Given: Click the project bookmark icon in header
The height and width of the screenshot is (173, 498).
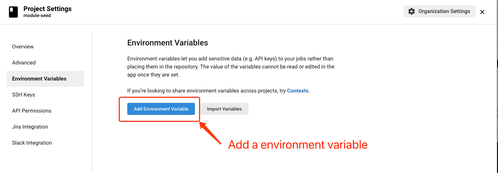Looking at the screenshot, I should (13, 12).
